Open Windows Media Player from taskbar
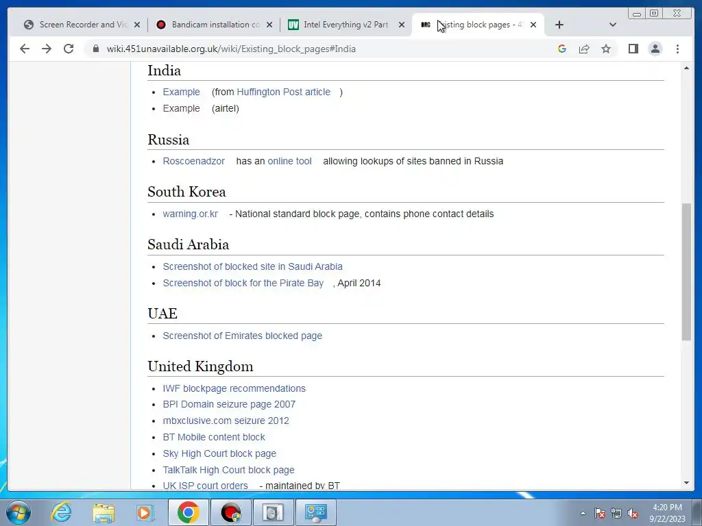The image size is (702, 526). [145, 512]
